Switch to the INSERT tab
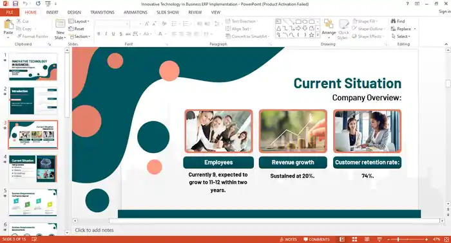The image size is (451, 243). pyautogui.click(x=52, y=12)
